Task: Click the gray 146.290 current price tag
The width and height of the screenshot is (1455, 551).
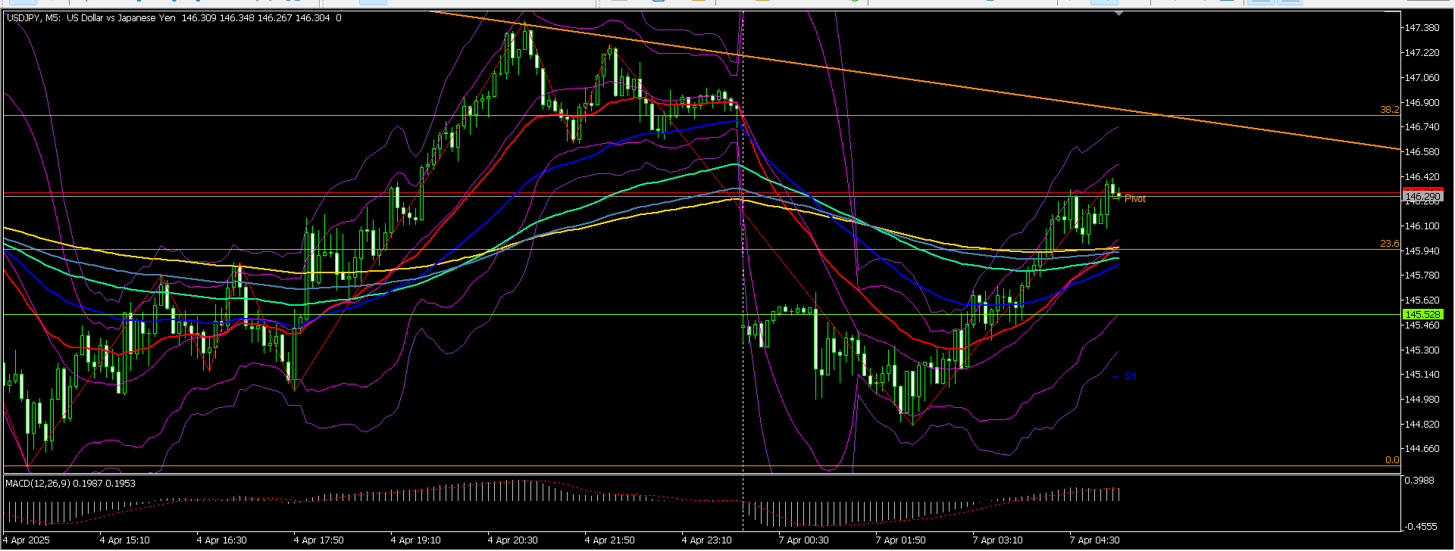Action: click(x=1422, y=197)
